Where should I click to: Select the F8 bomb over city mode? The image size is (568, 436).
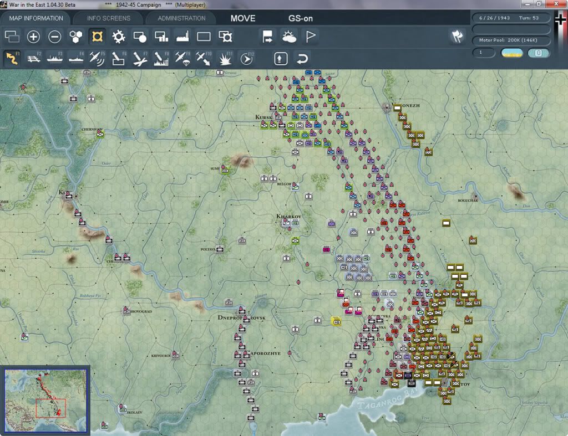pos(161,58)
